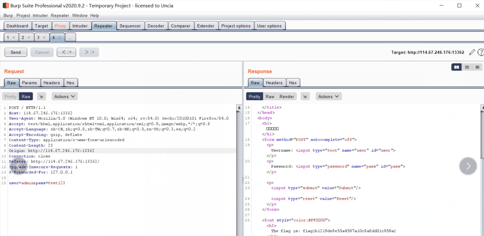Close Repeater tab 1 with its x
The height and width of the screenshot is (236, 484).
pos(14,38)
